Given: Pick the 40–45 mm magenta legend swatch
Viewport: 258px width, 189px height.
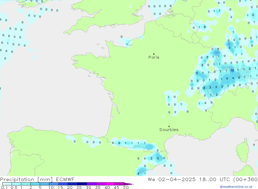Looking at the screenshot, I should coord(110,184).
